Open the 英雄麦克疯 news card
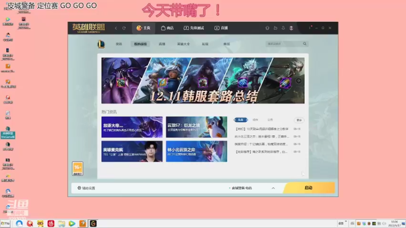 coord(132,151)
